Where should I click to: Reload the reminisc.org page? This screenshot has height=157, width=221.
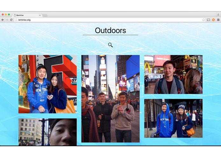pyautogui.click(x=11, y=20)
